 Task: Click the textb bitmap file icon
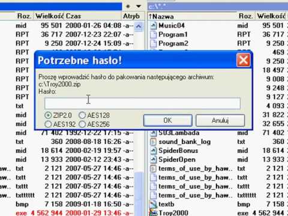153,204
